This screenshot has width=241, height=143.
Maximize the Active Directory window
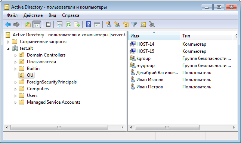click(x=219, y=7)
